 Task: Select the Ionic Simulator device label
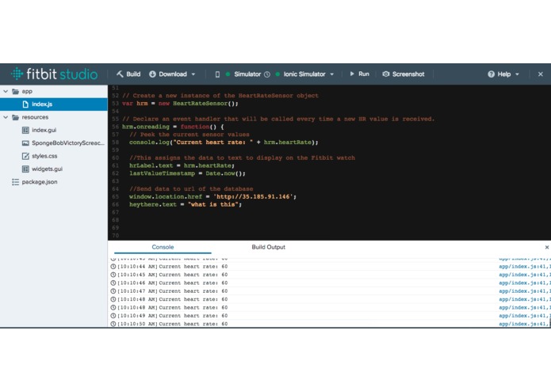click(x=304, y=74)
